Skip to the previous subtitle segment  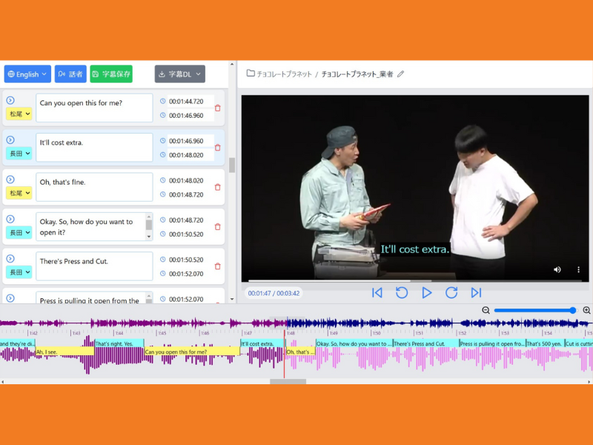pyautogui.click(x=377, y=293)
